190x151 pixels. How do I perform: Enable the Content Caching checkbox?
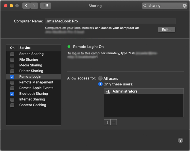click(x=12, y=105)
